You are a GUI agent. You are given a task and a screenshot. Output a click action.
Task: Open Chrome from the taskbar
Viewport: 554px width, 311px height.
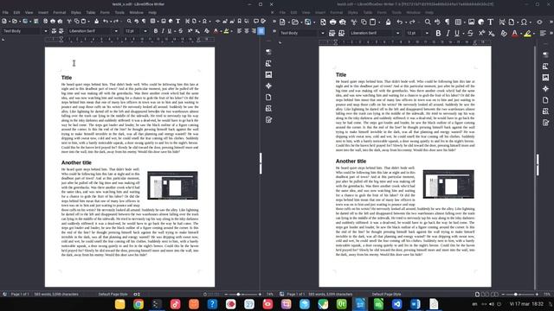tap(138, 304)
